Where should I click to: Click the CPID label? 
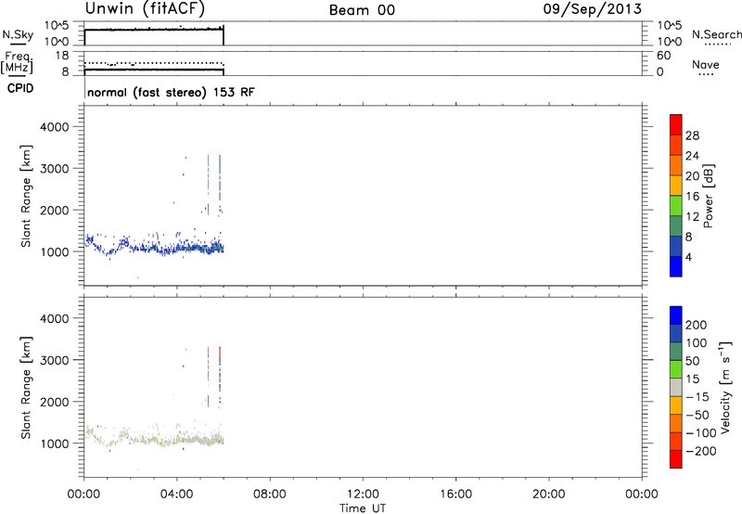pos(20,88)
